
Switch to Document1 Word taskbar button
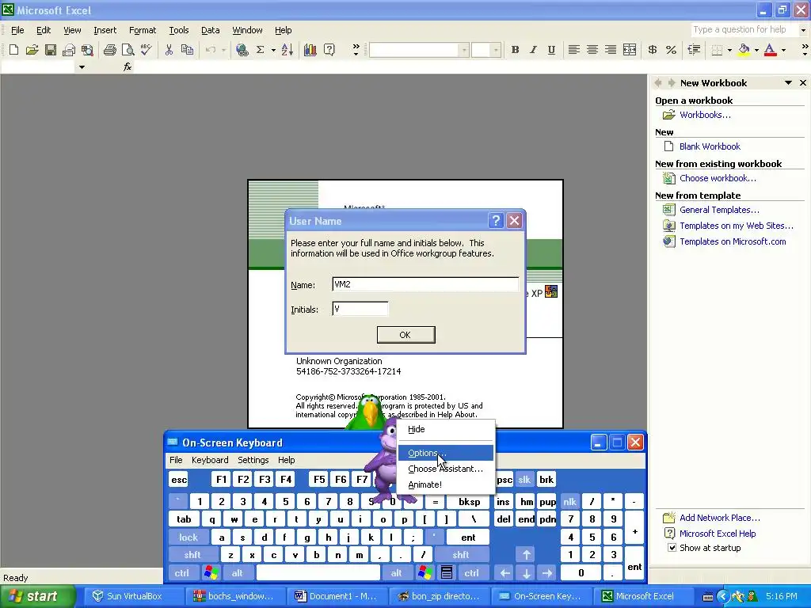pos(336,596)
